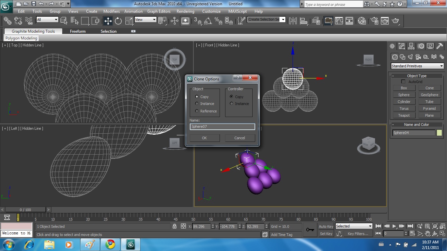Image resolution: width=447 pixels, height=251 pixels.
Task: Open the Modify panel tab
Action: coord(402,46)
